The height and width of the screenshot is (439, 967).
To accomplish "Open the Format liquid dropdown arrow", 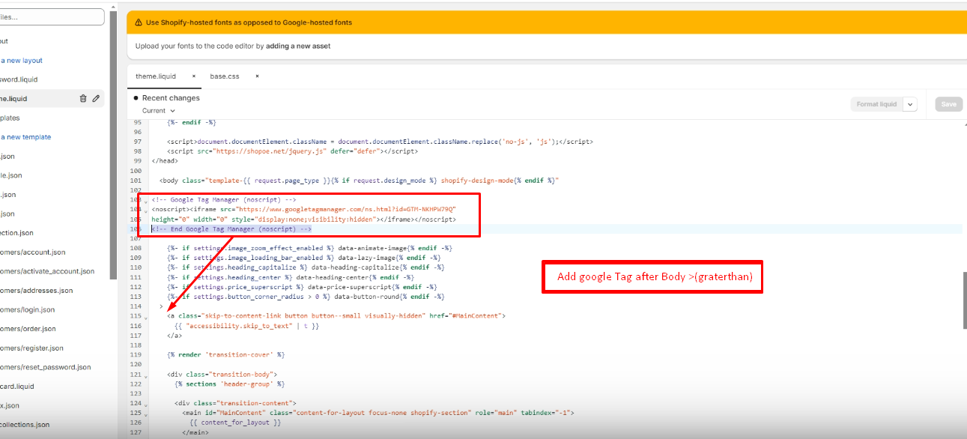I will [910, 104].
